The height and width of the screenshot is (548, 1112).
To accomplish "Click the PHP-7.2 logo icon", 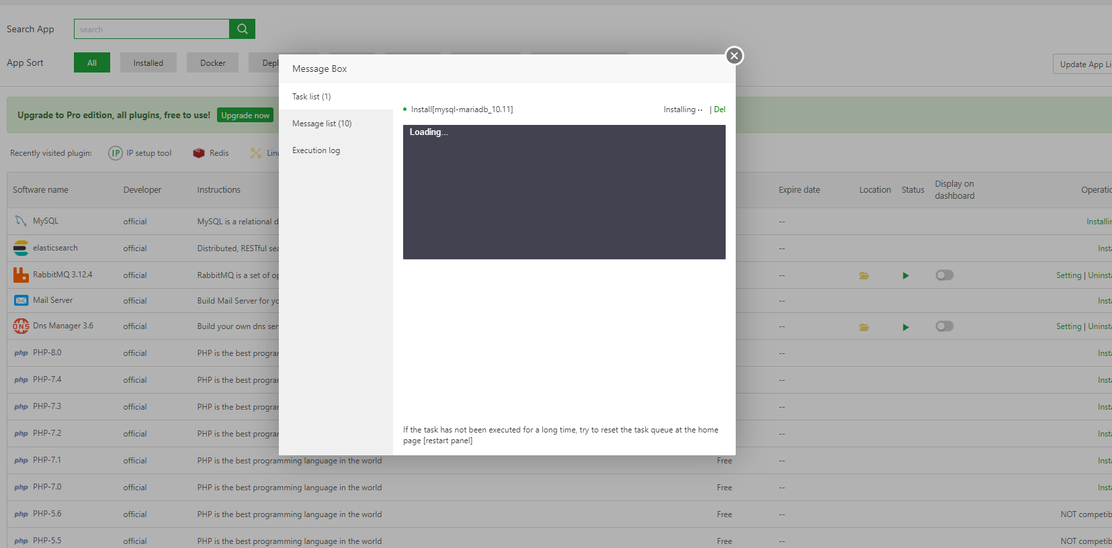I will pyautogui.click(x=22, y=434).
